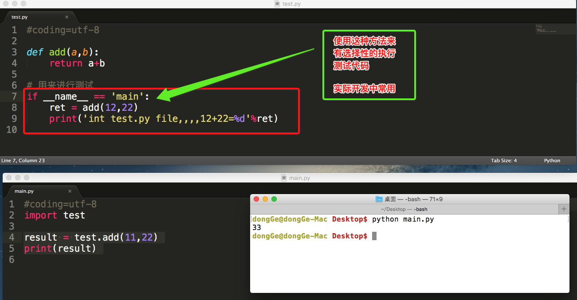Add new terminal tab with plus button
577x300 pixels.
click(564, 209)
